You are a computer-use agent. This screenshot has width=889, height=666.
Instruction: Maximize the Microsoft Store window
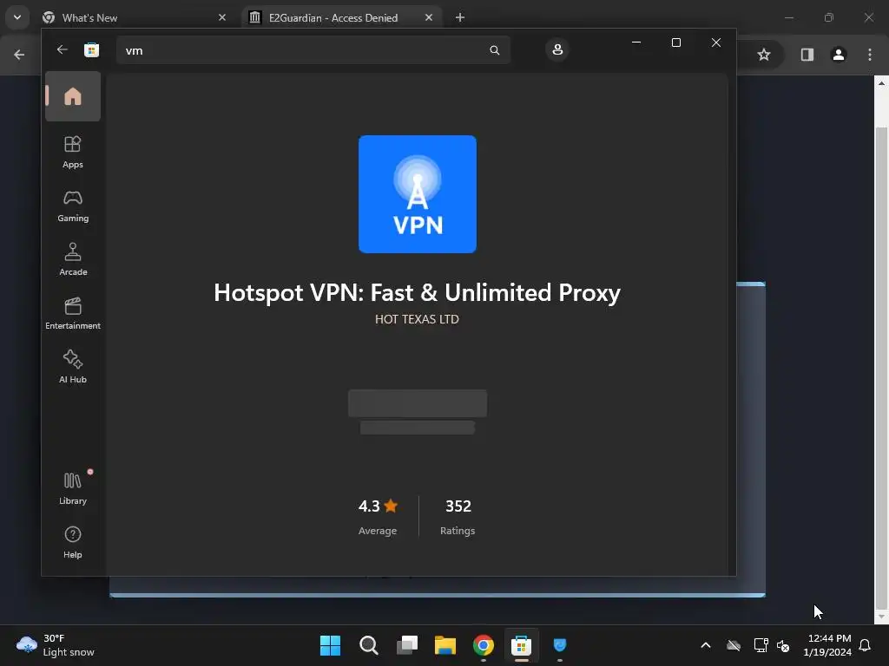(x=675, y=42)
